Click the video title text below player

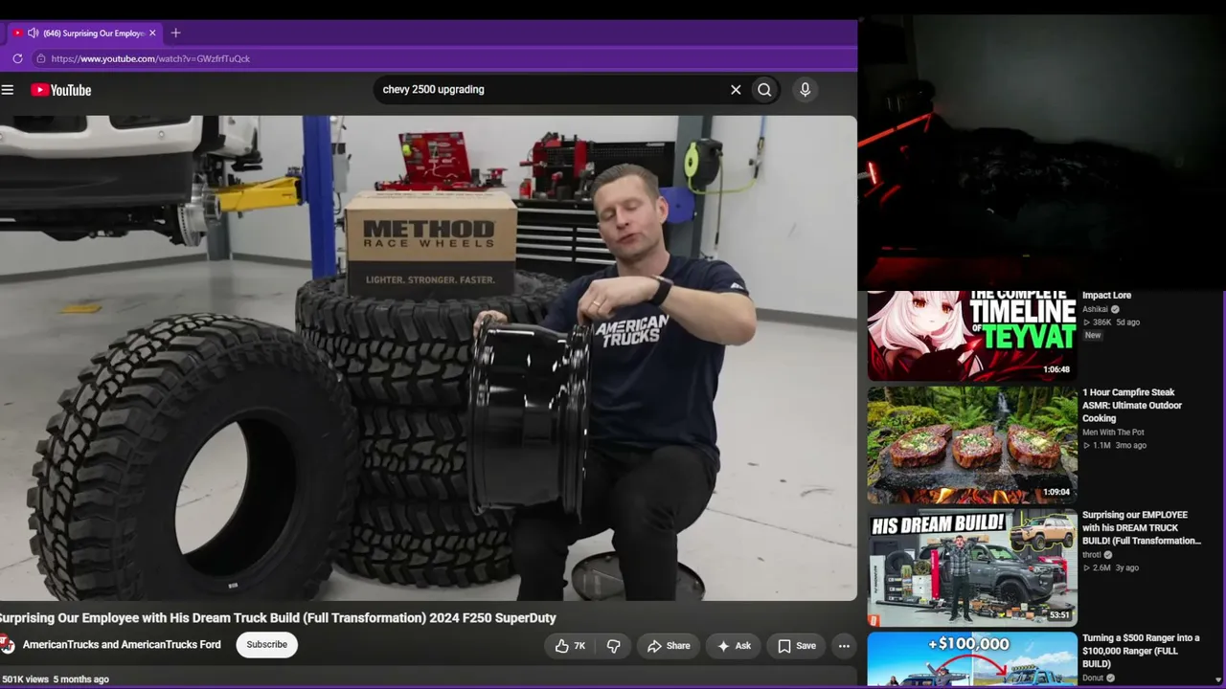tap(278, 618)
